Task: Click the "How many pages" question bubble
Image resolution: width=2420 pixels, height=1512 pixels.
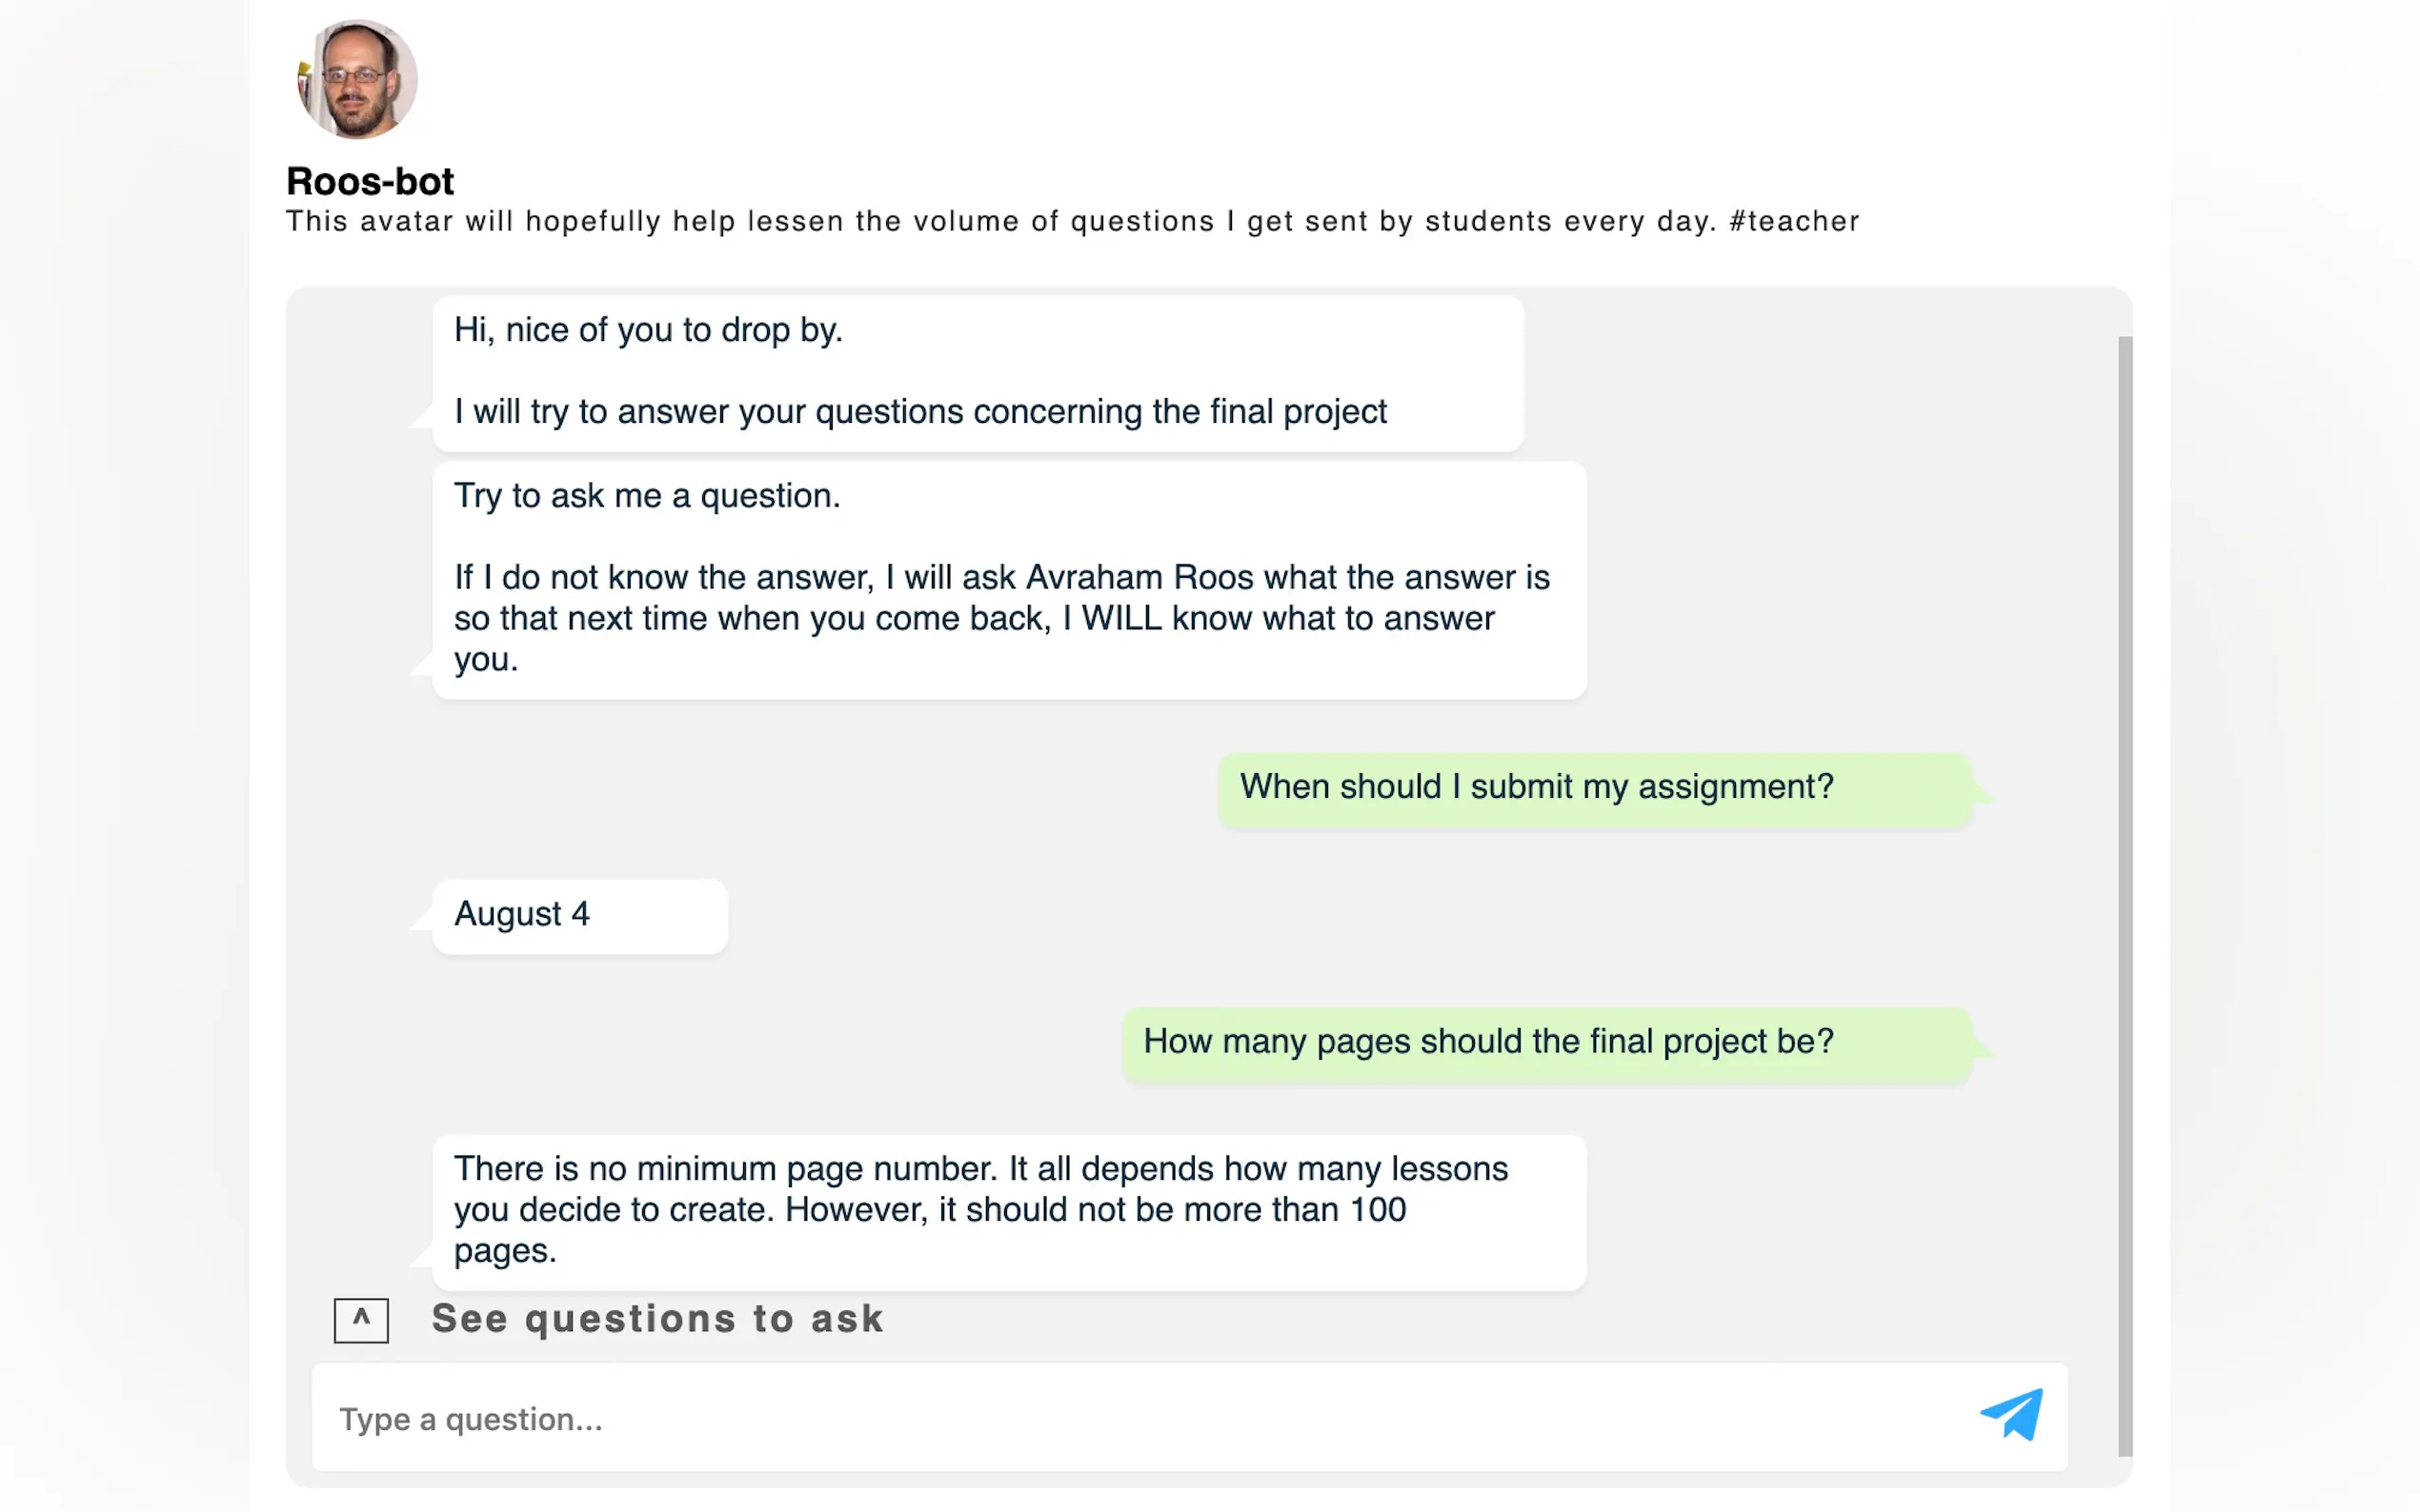Action: pos(1487,1042)
